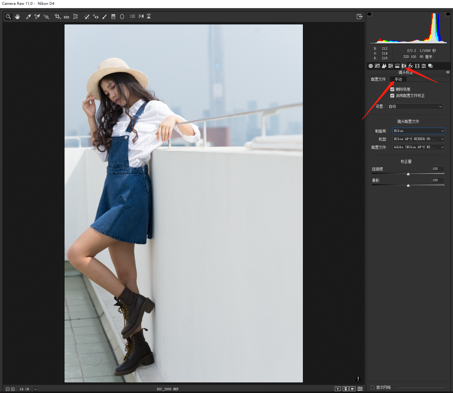Disable 启用配置文件校正 profile correction checkbox

pos(392,95)
